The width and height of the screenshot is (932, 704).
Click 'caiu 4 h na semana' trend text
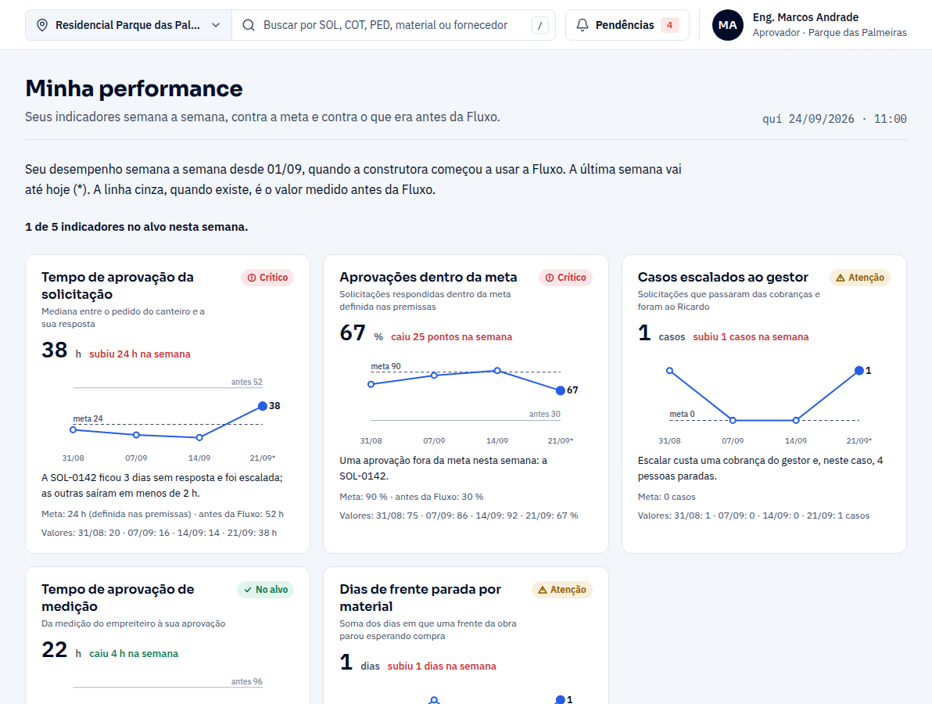(134, 653)
